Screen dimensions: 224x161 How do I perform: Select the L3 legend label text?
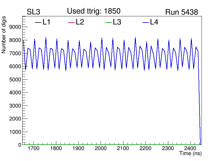[117, 22]
